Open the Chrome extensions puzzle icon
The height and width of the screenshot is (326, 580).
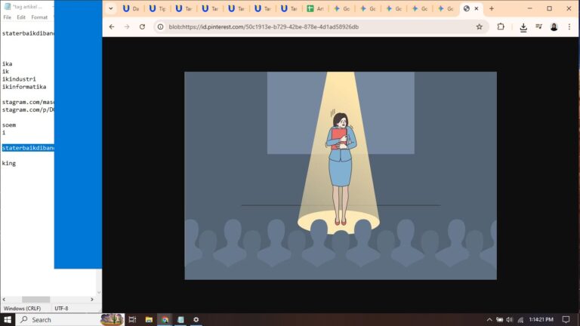coord(501,26)
